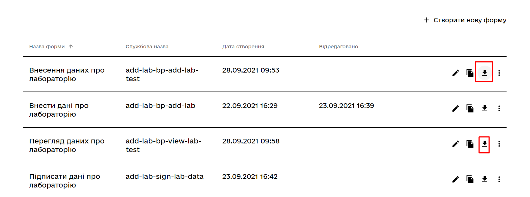Download the form add-lab-bp-add-lab-test

click(x=485, y=73)
